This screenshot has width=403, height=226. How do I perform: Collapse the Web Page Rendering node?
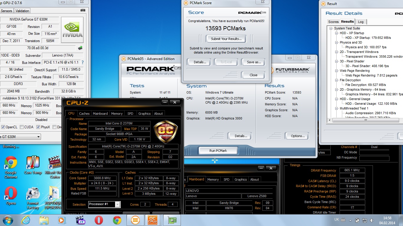pyautogui.click(x=337, y=71)
